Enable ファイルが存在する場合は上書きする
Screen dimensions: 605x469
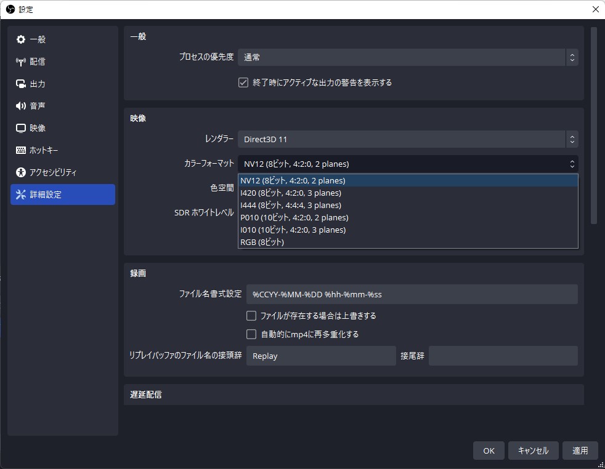click(x=251, y=315)
